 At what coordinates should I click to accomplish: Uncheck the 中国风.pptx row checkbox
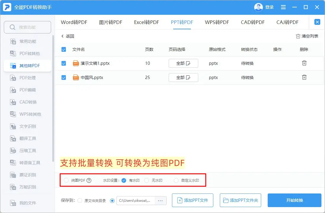tap(64, 78)
